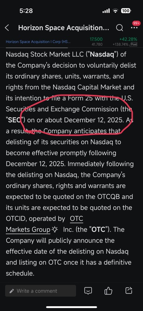Tap the Post market label
This screenshot has height=311, width=143.
click(134, 44)
